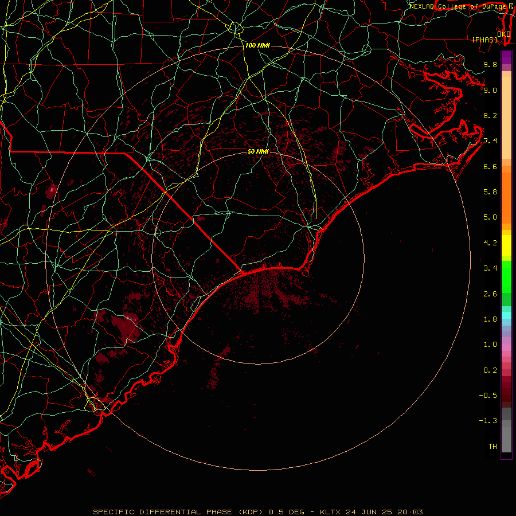
Task: Click the "SPECIFIC DIFFERENTIAL PHASE (KDP)" caption
Action: (179, 512)
